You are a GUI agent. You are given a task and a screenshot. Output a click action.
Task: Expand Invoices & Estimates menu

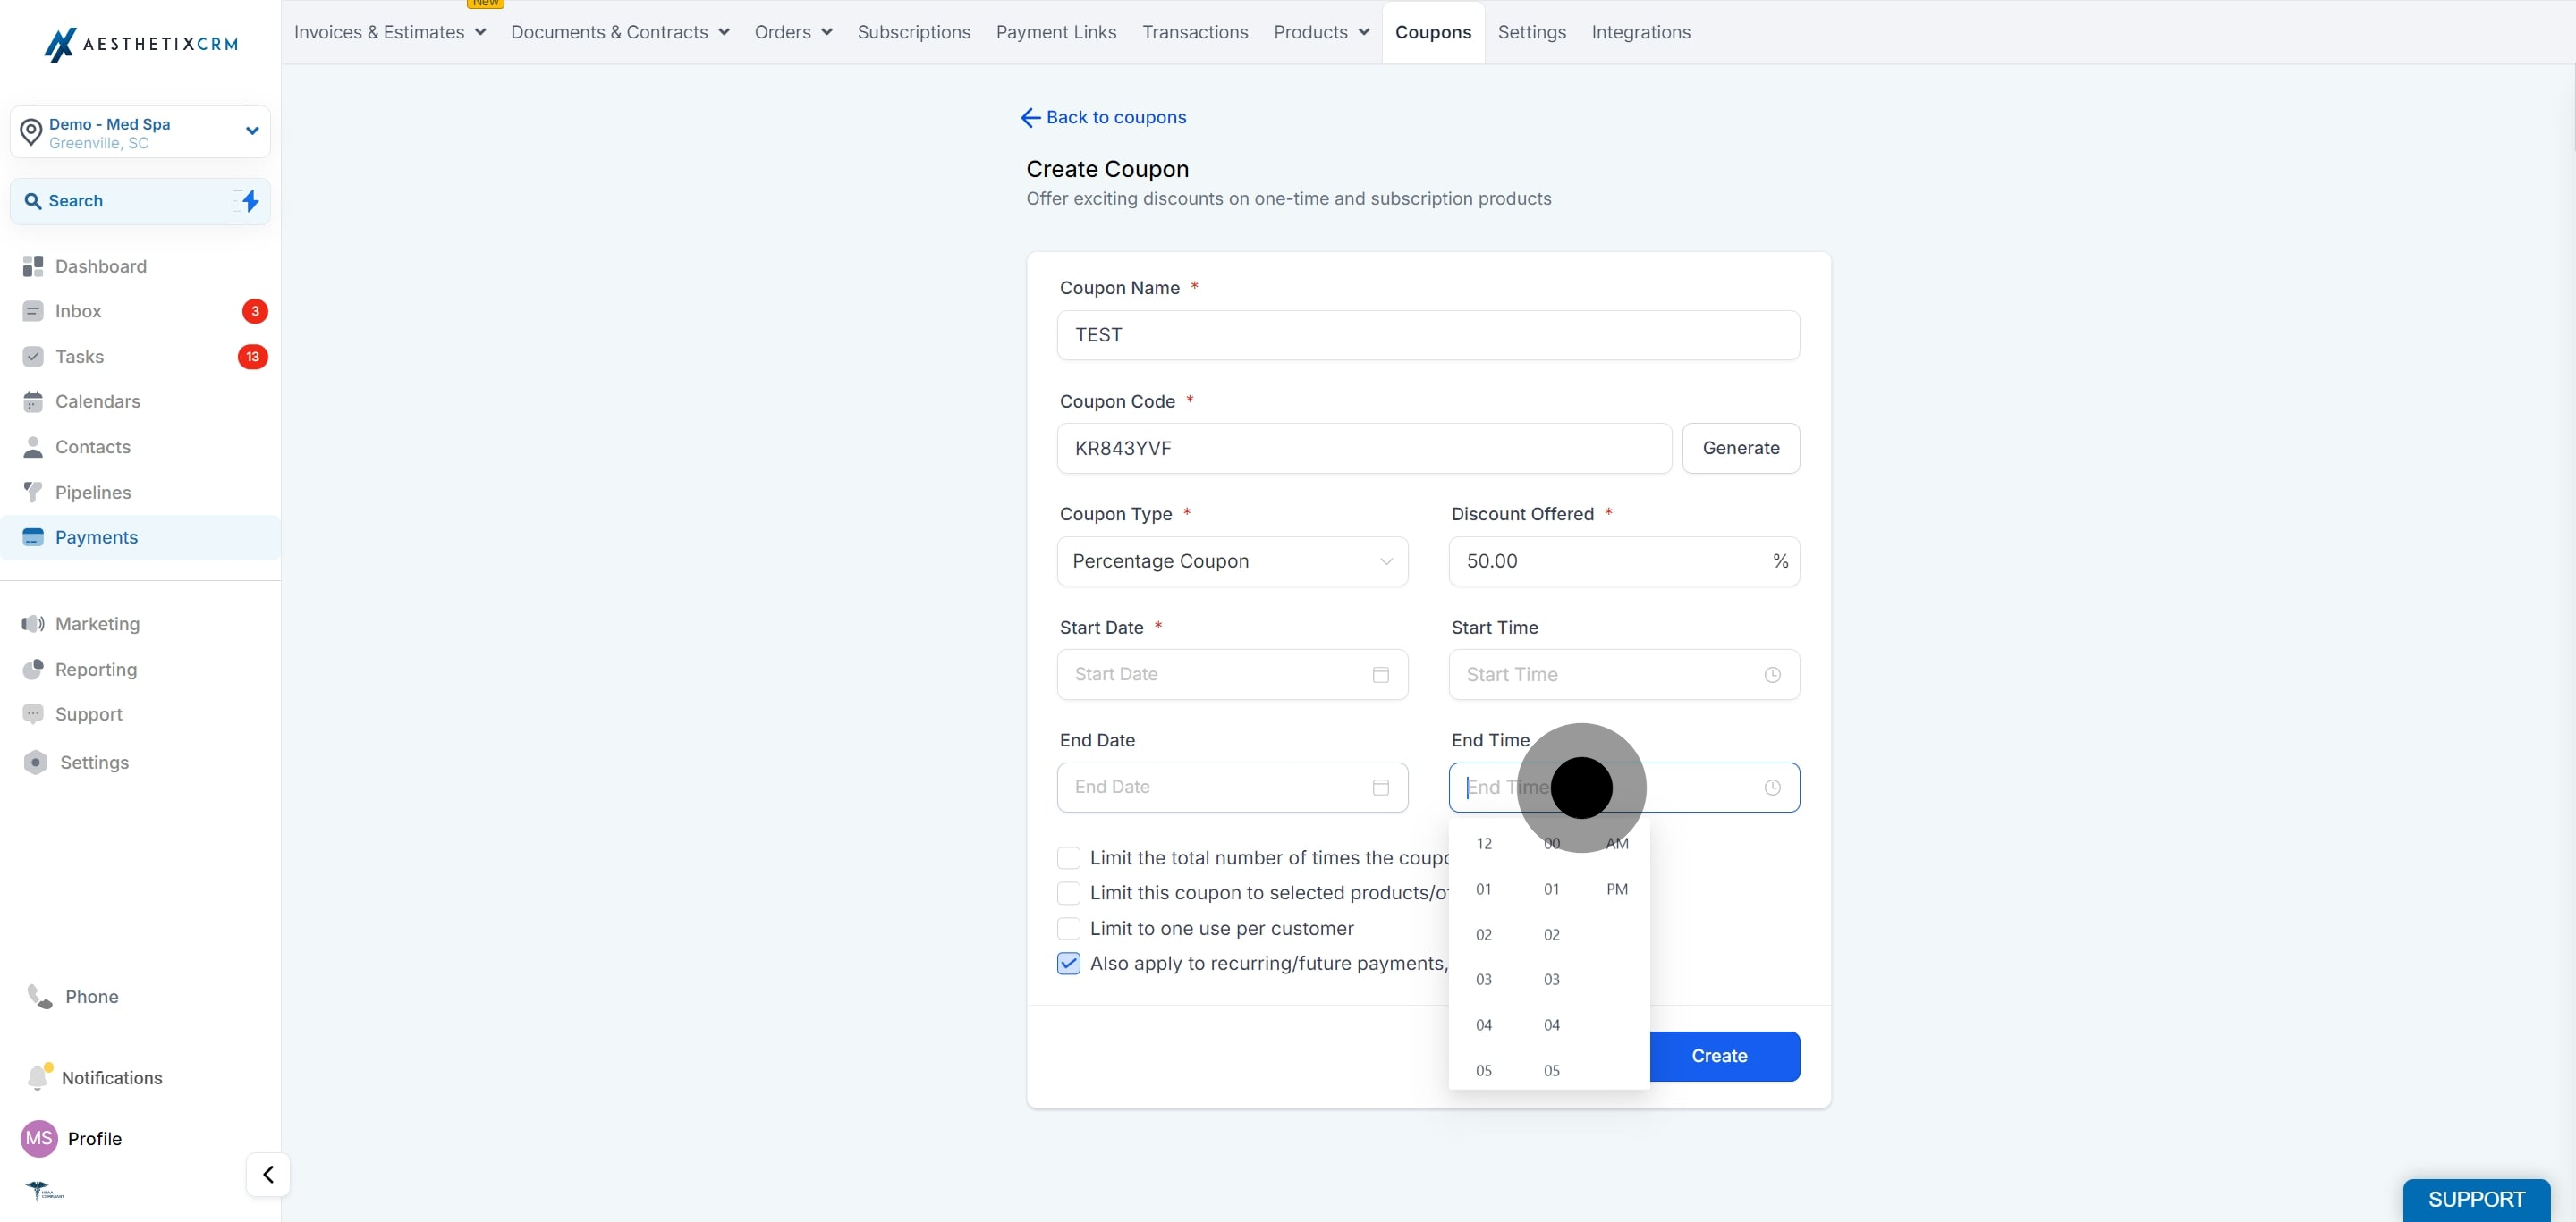coord(390,32)
